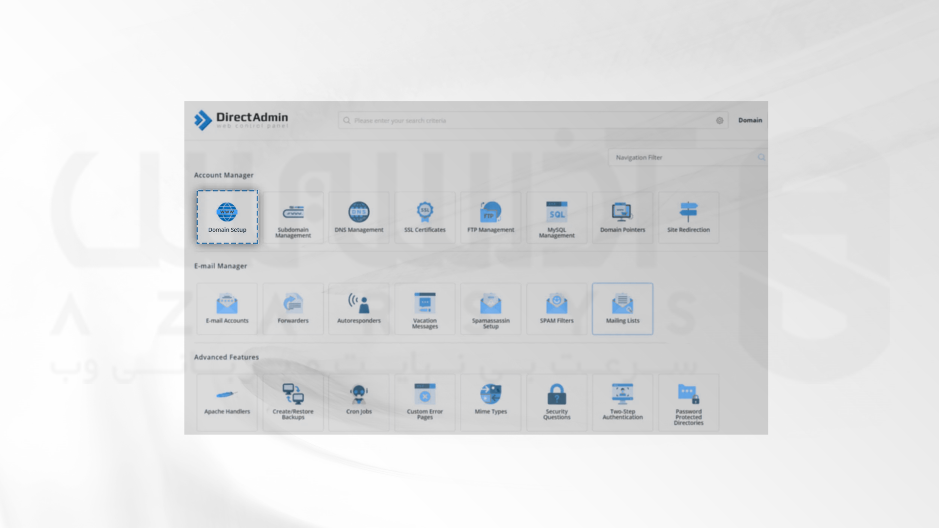Screen dimensions: 939x528
Task: Click the Advanced Features section heading
Action: pyautogui.click(x=226, y=357)
